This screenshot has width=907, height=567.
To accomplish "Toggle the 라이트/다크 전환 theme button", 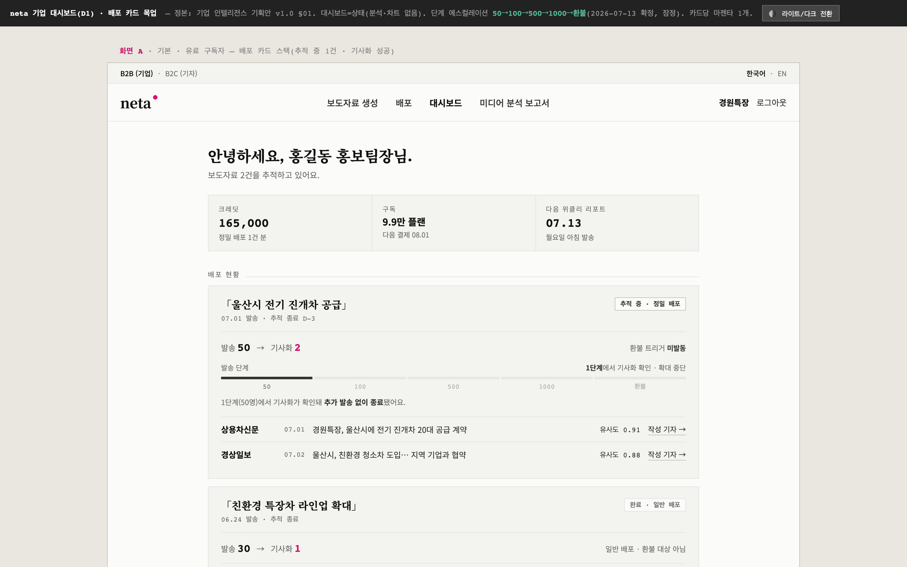I will click(801, 14).
